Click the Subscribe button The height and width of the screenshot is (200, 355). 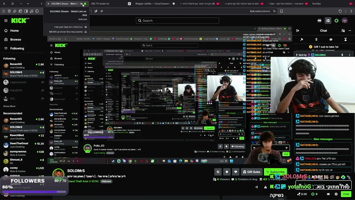point(275,172)
